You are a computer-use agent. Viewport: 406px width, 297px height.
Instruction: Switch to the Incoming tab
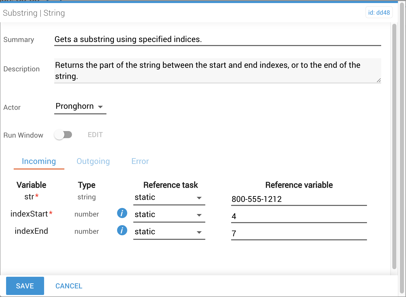click(x=39, y=161)
